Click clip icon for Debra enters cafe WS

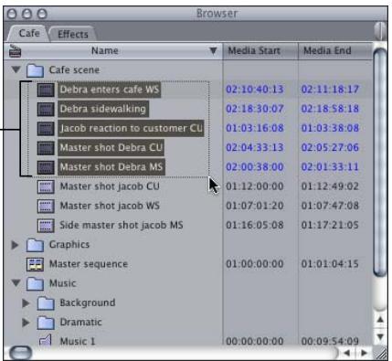coord(46,90)
